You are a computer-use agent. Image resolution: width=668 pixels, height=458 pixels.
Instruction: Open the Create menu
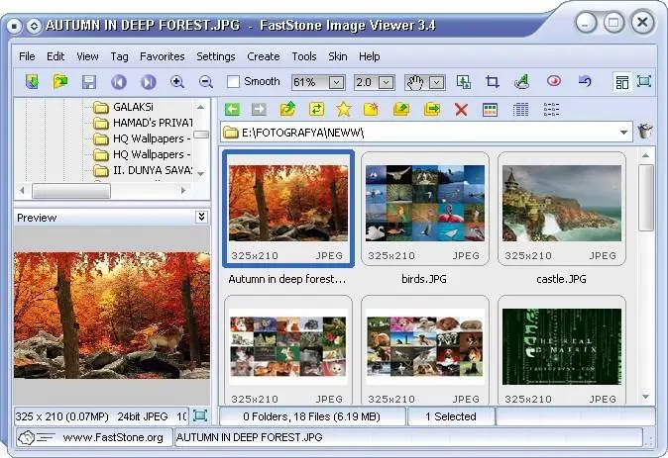264,56
